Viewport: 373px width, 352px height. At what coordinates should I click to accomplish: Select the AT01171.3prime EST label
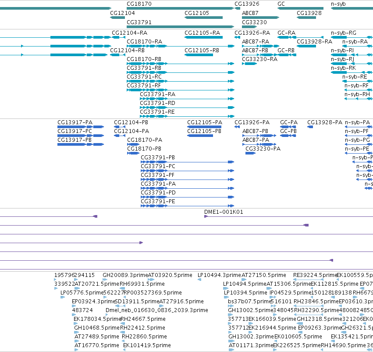[x=251, y=345]
